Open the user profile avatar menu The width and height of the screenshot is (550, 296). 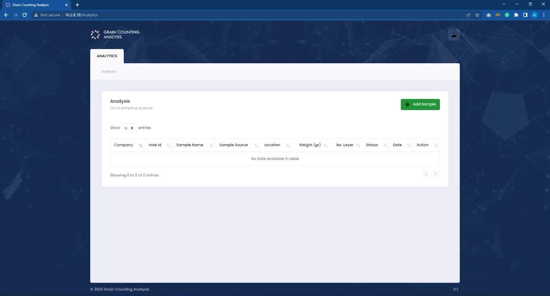click(454, 35)
